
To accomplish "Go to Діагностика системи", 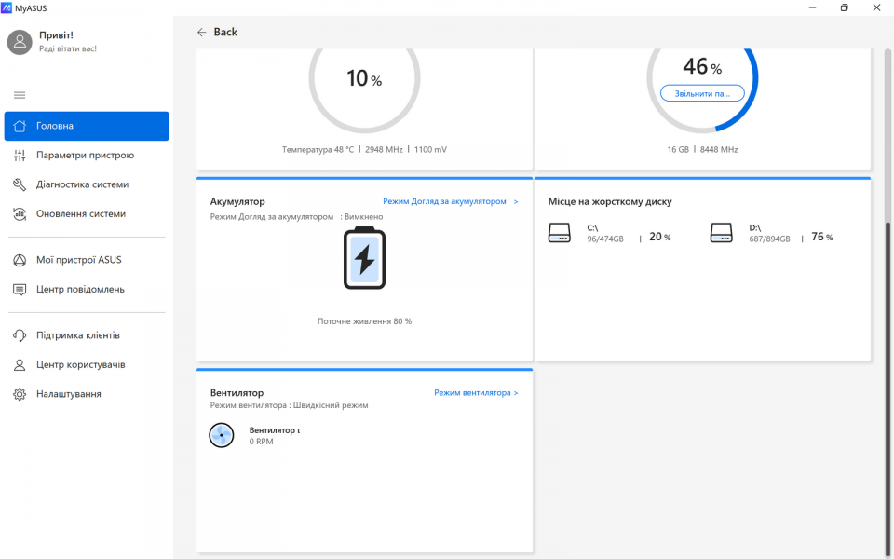I will pos(82,184).
